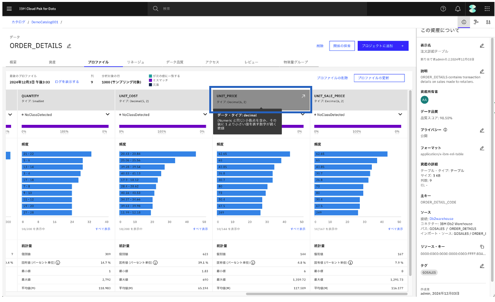Open the lineage flow side panel icon
The image size is (495, 302).
[476, 22]
